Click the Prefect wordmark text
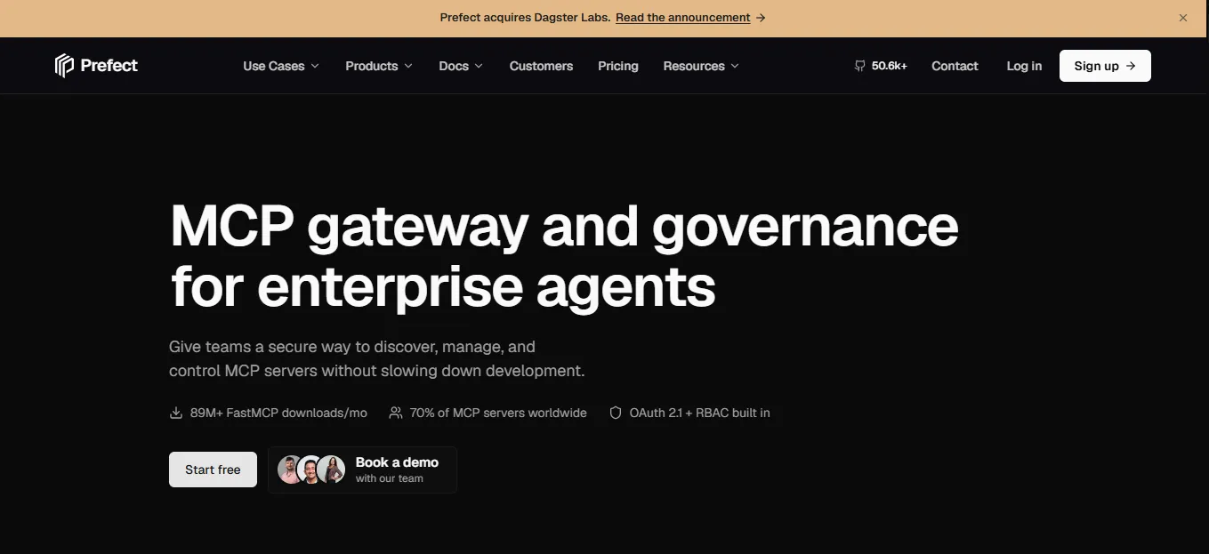 (x=109, y=66)
